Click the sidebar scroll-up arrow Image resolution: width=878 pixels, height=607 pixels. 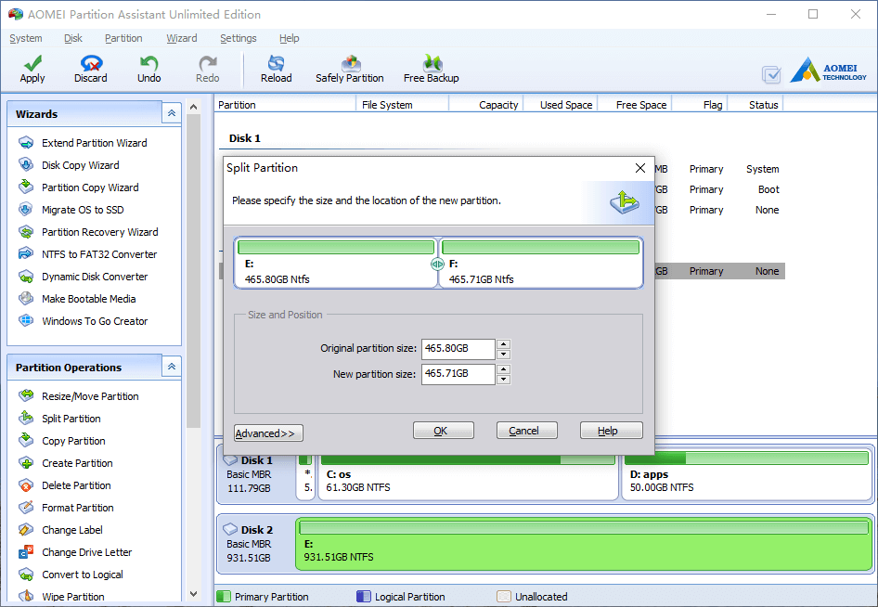194,107
